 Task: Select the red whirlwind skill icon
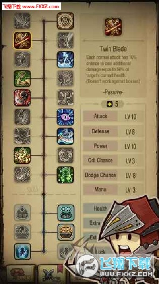(x=22, y=98)
